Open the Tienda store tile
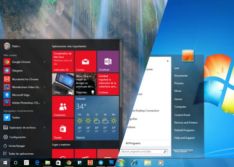The image size is (234, 167). click(63, 129)
